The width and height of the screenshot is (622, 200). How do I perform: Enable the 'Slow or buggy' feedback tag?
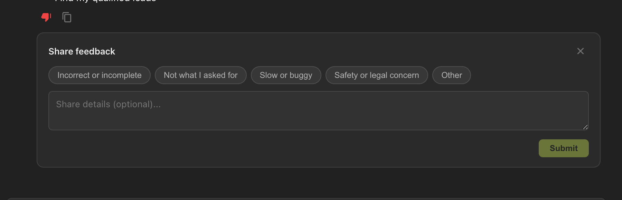click(286, 75)
